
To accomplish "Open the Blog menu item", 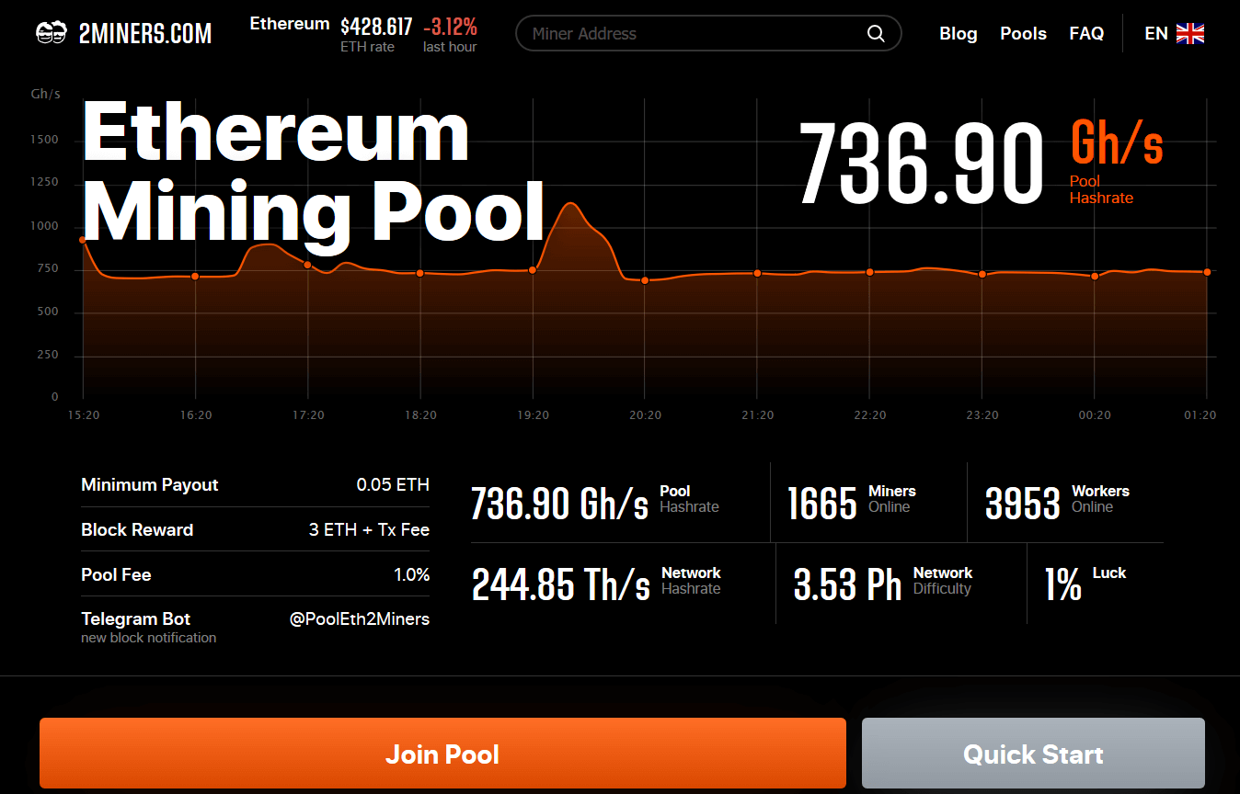I will 958,34.
